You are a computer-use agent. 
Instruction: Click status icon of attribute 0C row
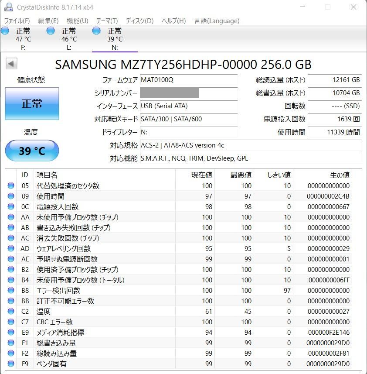click(11, 206)
